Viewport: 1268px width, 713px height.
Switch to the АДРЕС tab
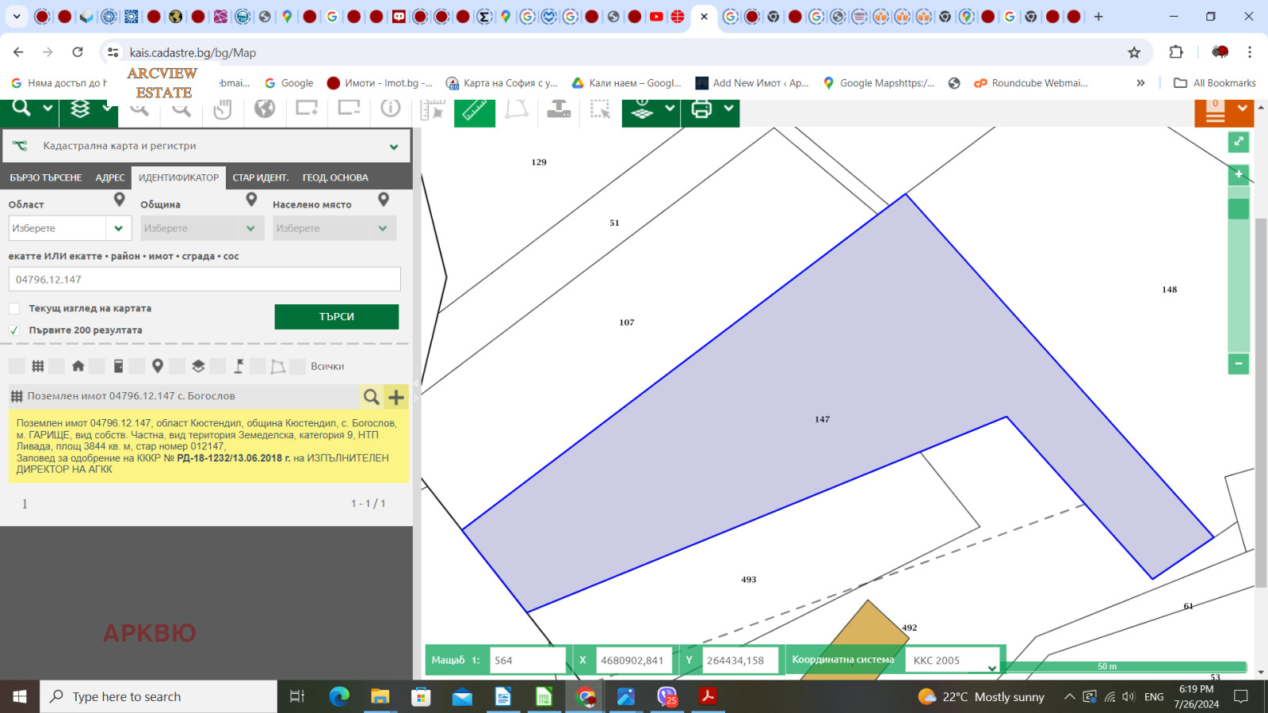pos(110,177)
